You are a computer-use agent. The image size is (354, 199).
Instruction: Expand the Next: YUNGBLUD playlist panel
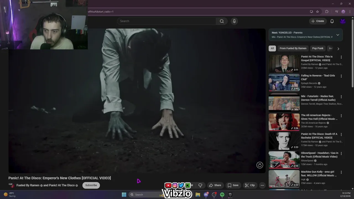[x=338, y=35]
